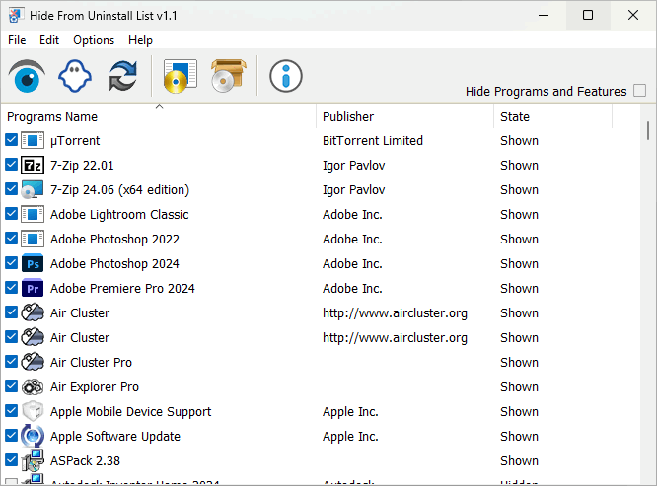Uncheck Adobe Photoshop 2024 checkbox
Image resolution: width=657 pixels, height=486 pixels.
tap(11, 263)
